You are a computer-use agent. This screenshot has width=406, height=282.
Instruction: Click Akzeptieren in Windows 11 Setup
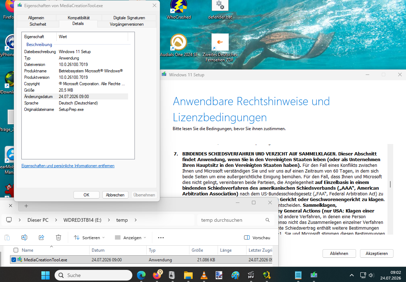(376, 253)
